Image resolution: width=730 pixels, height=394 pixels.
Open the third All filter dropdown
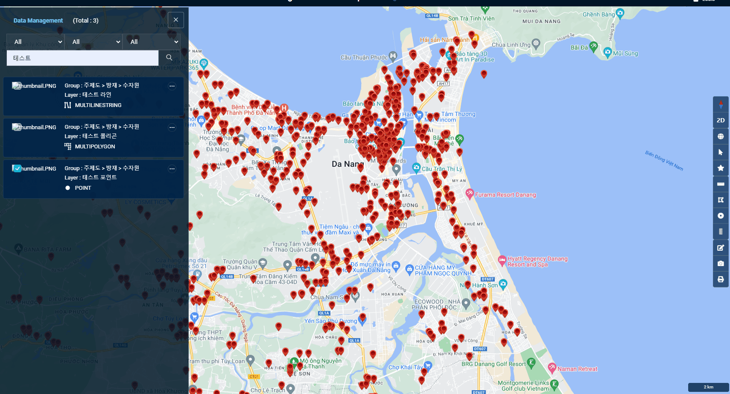[x=152, y=42]
